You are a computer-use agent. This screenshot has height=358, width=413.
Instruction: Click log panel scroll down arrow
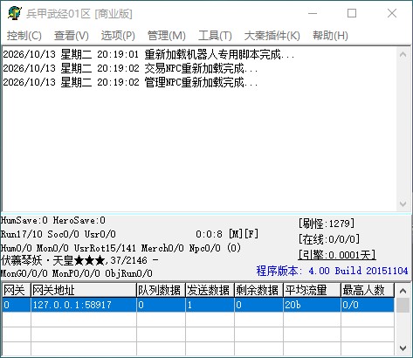[x=403, y=203]
